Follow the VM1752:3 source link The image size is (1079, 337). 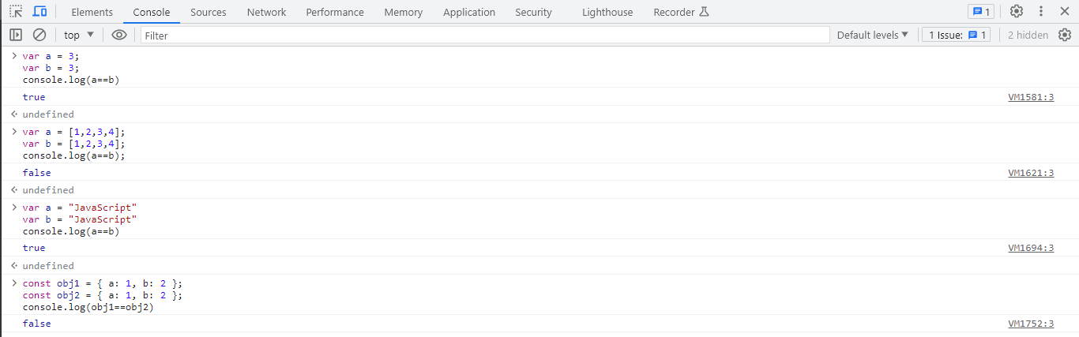click(1031, 324)
